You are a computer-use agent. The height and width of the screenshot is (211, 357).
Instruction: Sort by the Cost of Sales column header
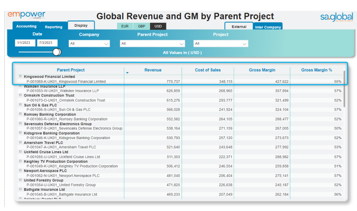click(x=207, y=70)
